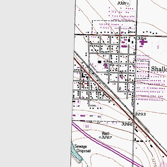Image resolution: width=167 pixels, height=167 pixels.
Task: Click the 3286 elevation label
Action: click(127, 124)
